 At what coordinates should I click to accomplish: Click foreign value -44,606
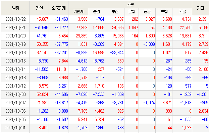(61, 95)
